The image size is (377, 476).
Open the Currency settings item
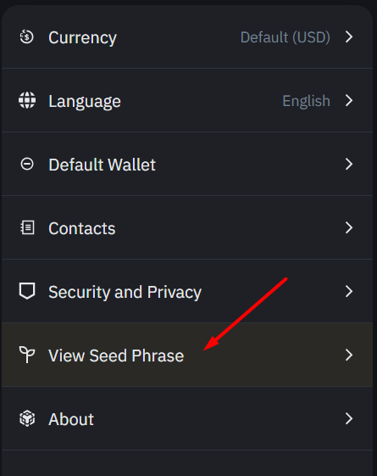[x=187, y=36]
